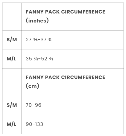Select the cm M/L row label
This screenshot has width=126, height=136.
[x=12, y=124]
